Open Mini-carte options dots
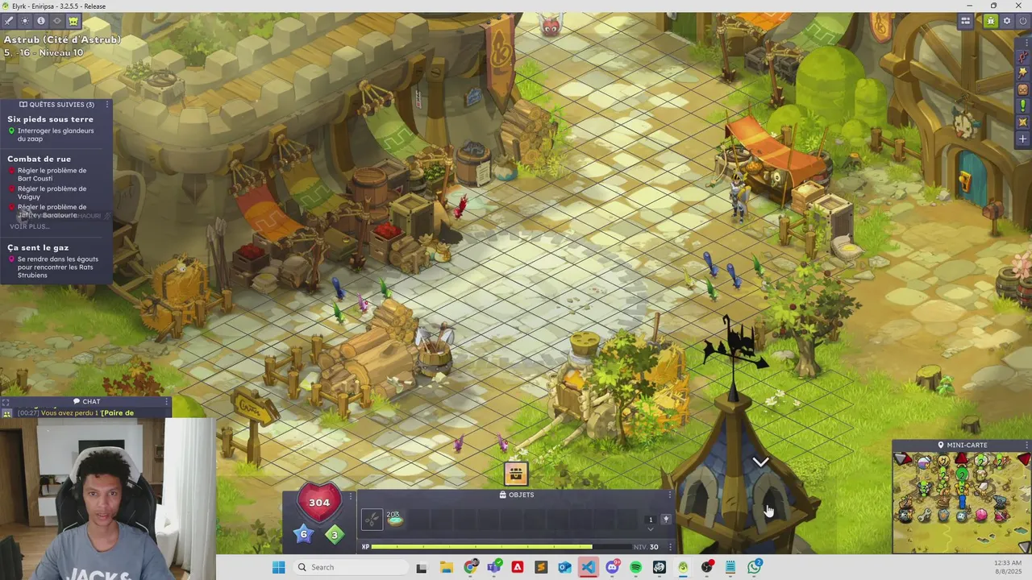 click(x=1026, y=445)
